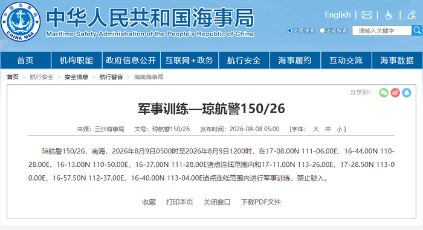Set font size to 大
Viewport: 423px width, 230px height.
[x=316, y=129]
